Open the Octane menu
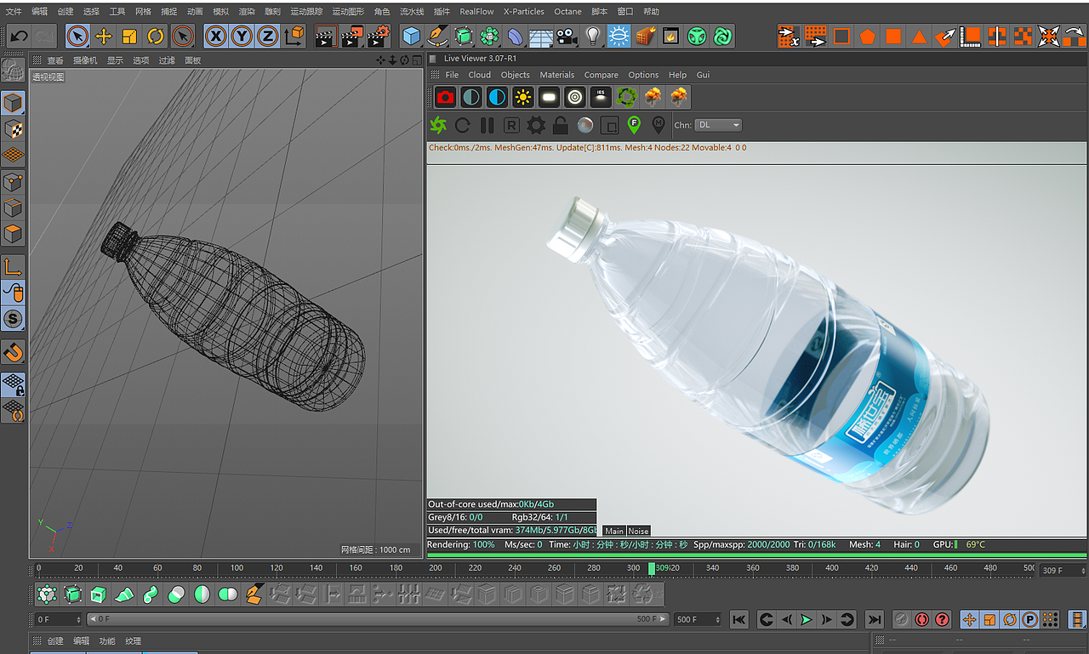The width and height of the screenshot is (1089, 654). pyautogui.click(x=567, y=12)
